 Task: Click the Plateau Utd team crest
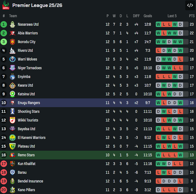click(x=12, y=146)
